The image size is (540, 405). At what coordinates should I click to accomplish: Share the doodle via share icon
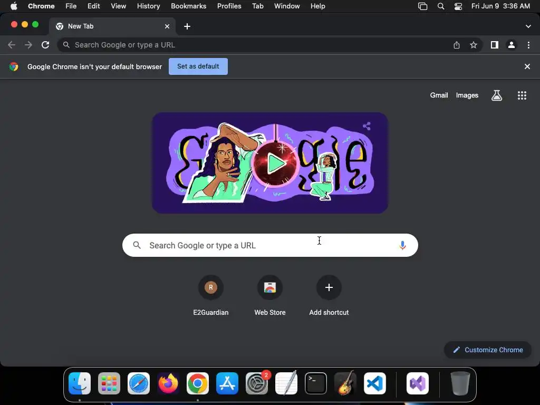tap(367, 126)
